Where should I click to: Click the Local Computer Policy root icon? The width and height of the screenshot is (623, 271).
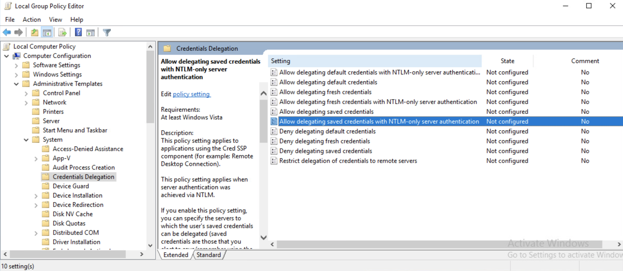click(x=7, y=47)
